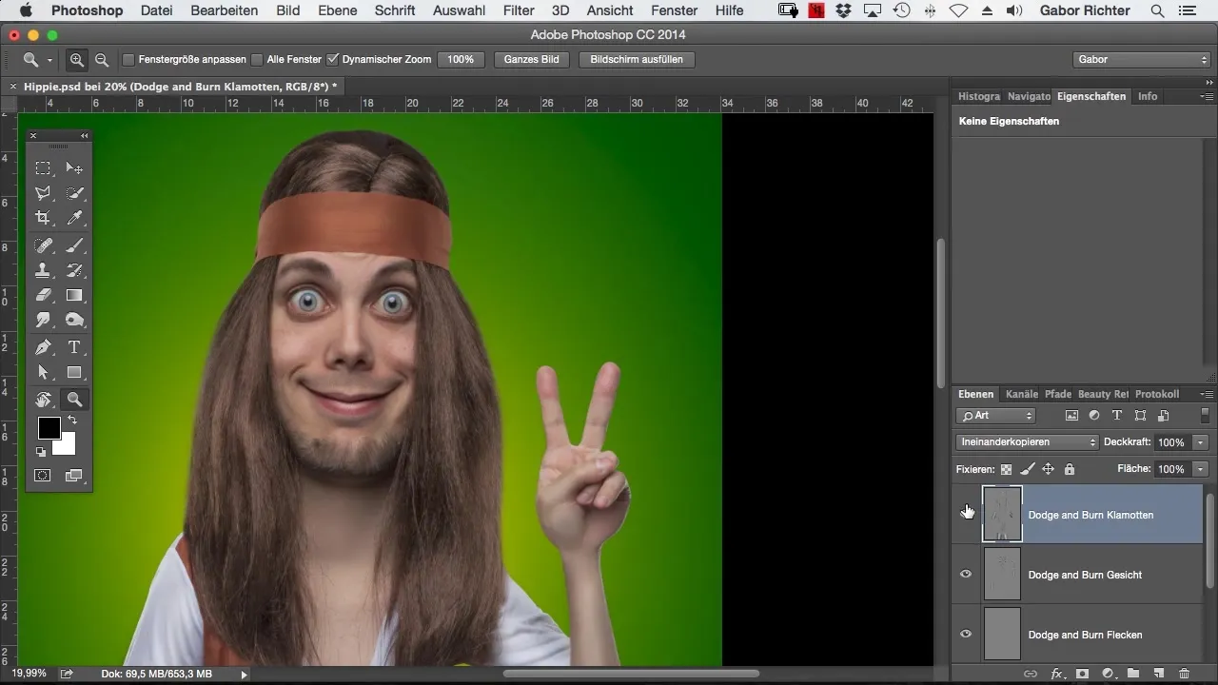This screenshot has height=685, width=1218.
Task: Open the Ineinanderkopieren blend mode dropdown
Action: pos(1028,442)
